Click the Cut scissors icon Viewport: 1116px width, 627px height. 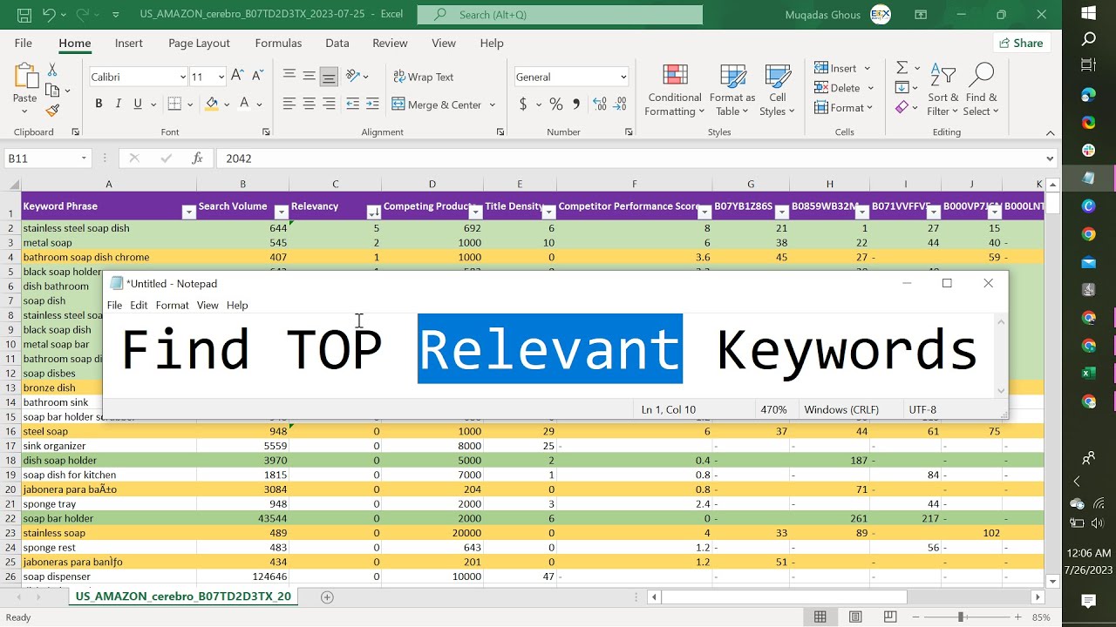pyautogui.click(x=52, y=70)
